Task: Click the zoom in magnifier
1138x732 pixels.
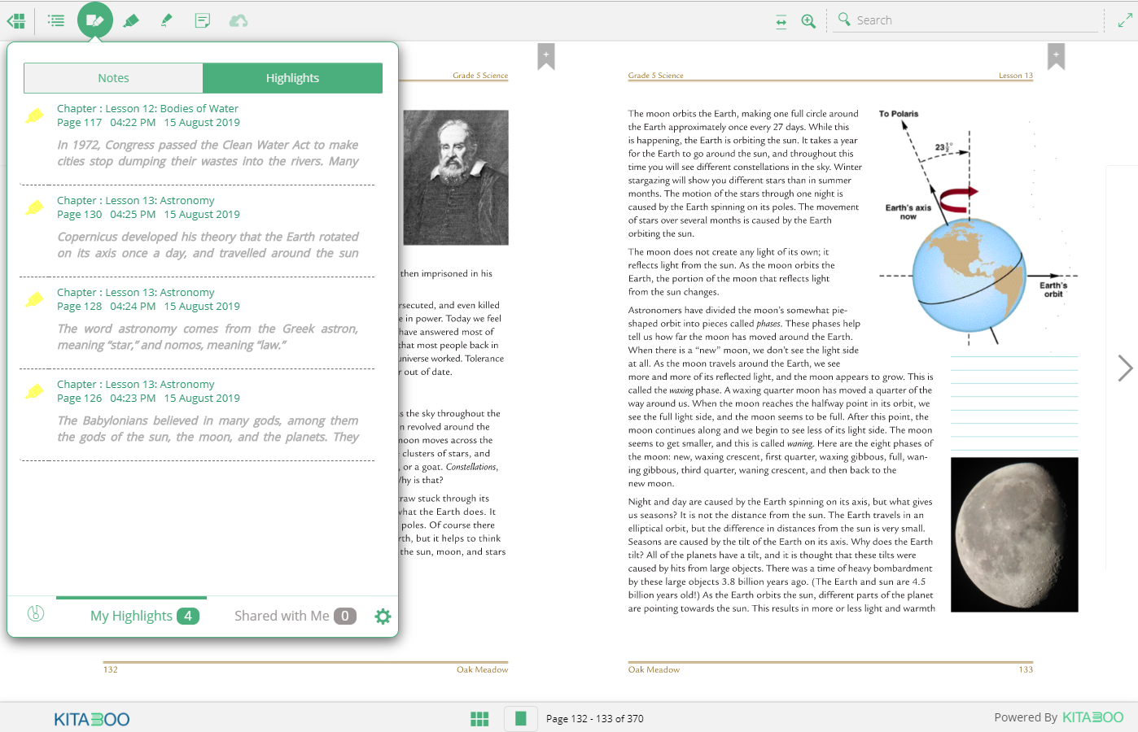Action: [808, 21]
